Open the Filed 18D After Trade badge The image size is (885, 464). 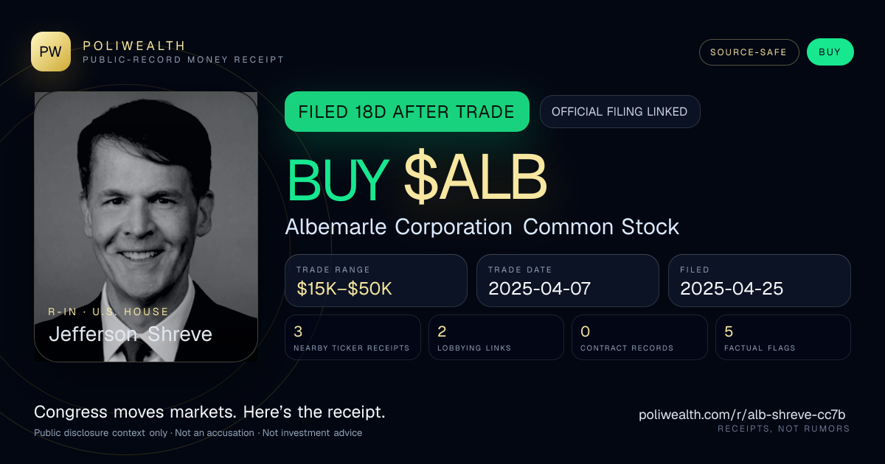pos(406,112)
